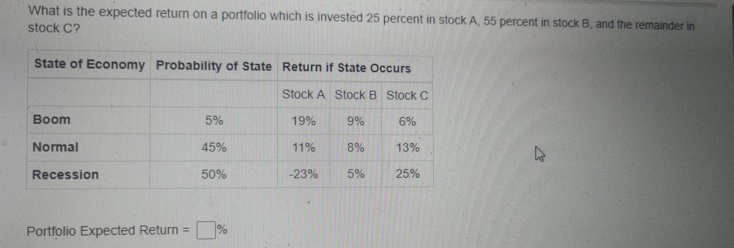Select the 13% Stock C Normal return

[x=407, y=148]
